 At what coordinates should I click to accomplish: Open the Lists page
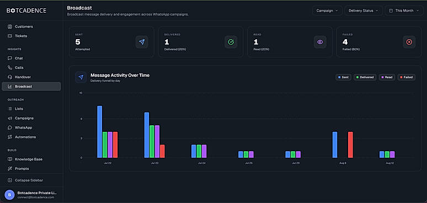pos(31,109)
